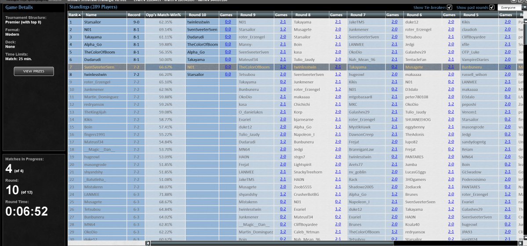Select twinlesstwin in the Name column, rank 8
The width and height of the screenshot is (527, 246).
tap(95, 75)
